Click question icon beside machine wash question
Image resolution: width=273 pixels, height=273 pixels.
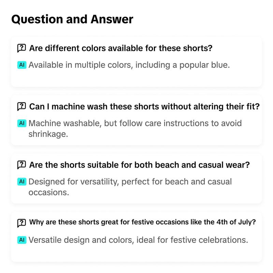pyautogui.click(x=21, y=106)
